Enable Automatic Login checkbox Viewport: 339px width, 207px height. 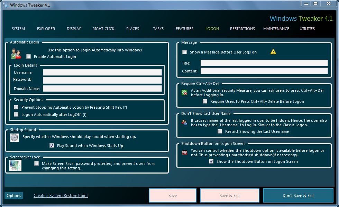click(28, 57)
